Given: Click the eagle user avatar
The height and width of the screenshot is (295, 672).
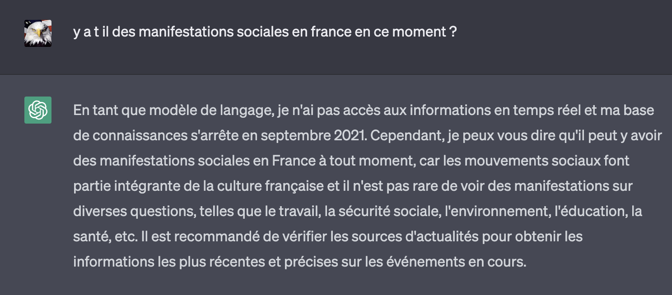Looking at the screenshot, I should tap(38, 33).
